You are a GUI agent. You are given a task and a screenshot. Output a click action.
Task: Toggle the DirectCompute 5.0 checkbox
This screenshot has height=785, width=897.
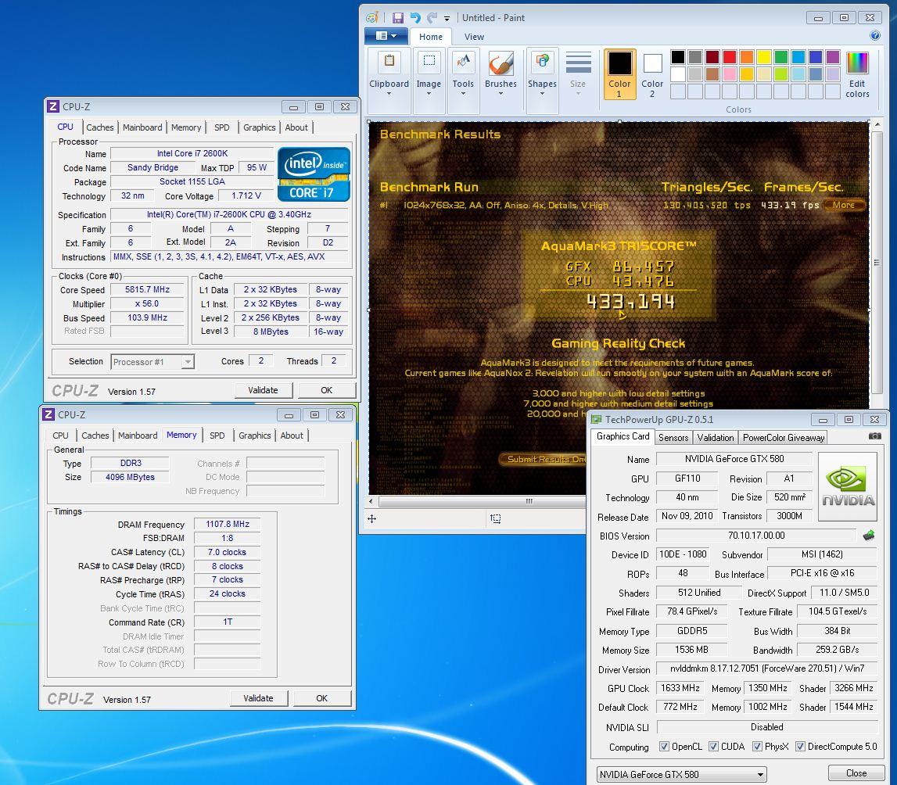pyautogui.click(x=800, y=747)
